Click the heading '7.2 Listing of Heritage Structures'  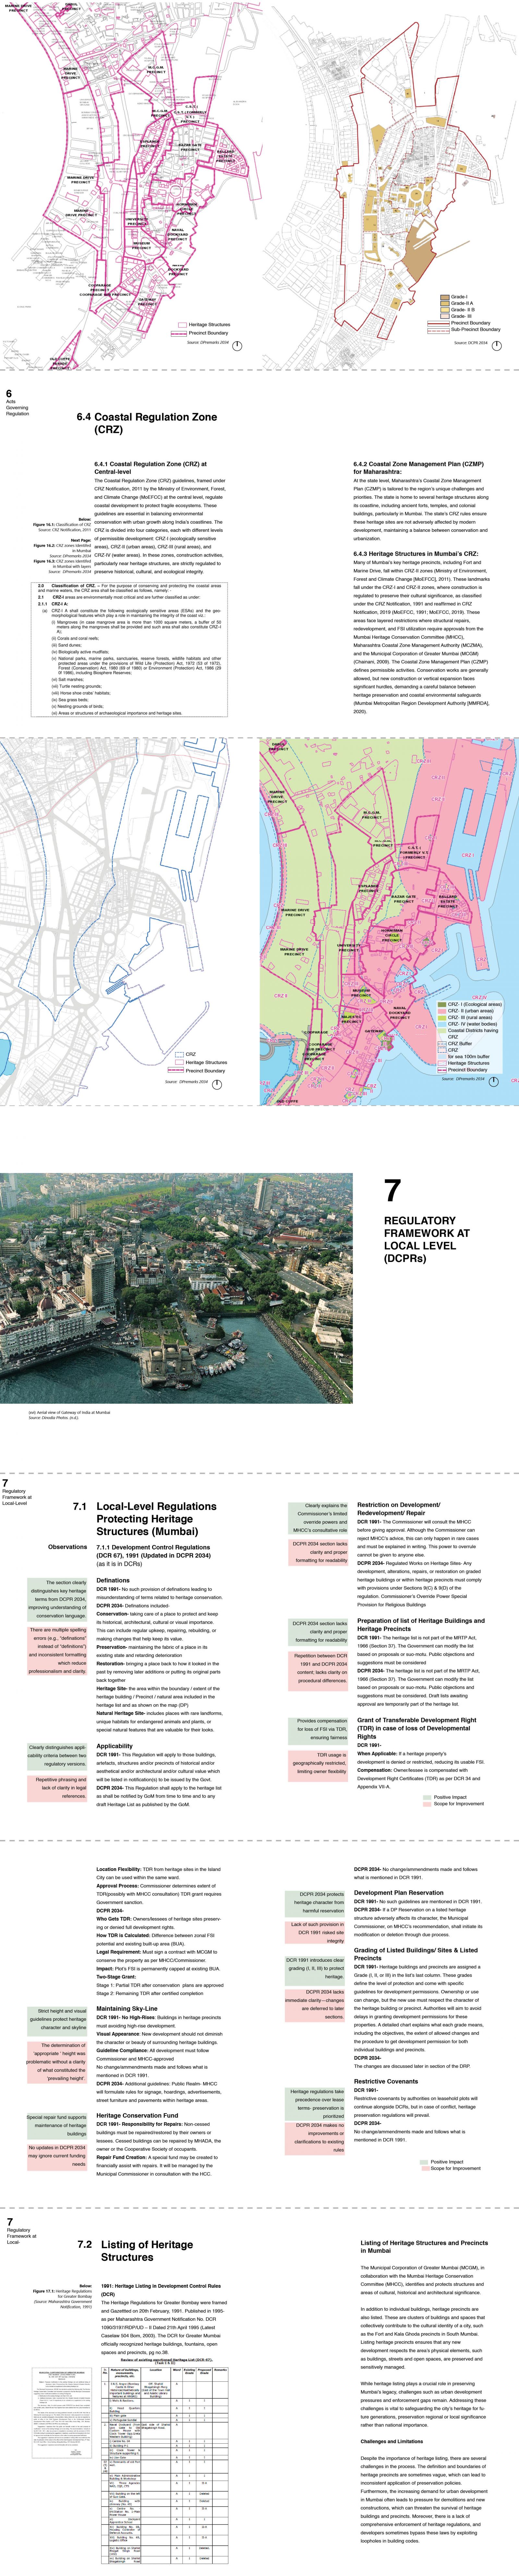135,2251
